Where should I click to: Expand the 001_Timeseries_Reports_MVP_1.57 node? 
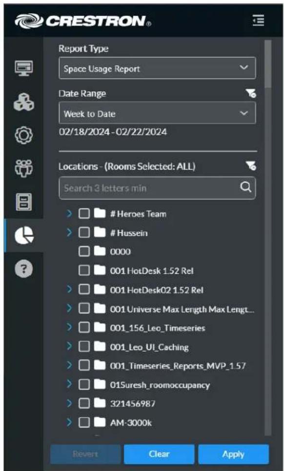click(x=70, y=366)
